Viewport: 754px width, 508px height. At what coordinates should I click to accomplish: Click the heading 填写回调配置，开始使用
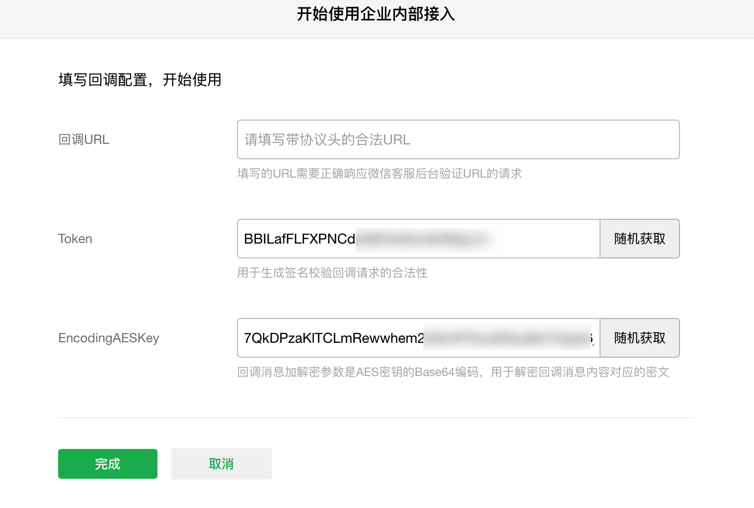point(140,80)
